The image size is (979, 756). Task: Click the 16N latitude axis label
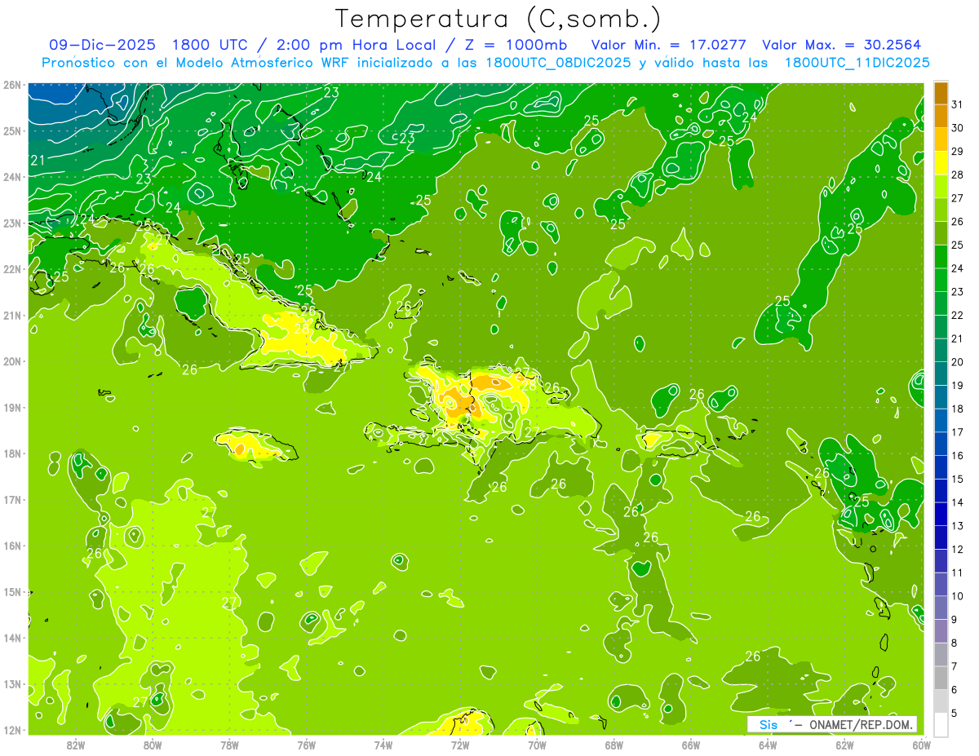(x=12, y=546)
